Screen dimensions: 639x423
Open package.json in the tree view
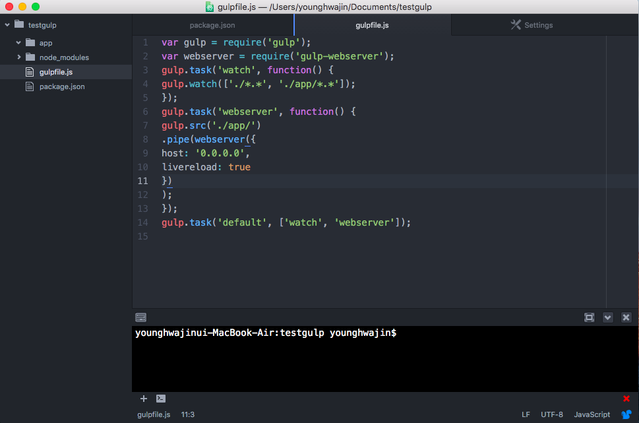[x=62, y=86]
